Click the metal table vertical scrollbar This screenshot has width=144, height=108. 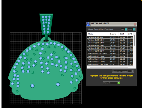tap(135, 40)
